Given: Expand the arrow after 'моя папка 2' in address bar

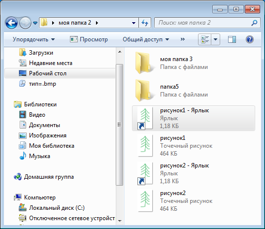Looking at the screenshot, I should [x=97, y=23].
